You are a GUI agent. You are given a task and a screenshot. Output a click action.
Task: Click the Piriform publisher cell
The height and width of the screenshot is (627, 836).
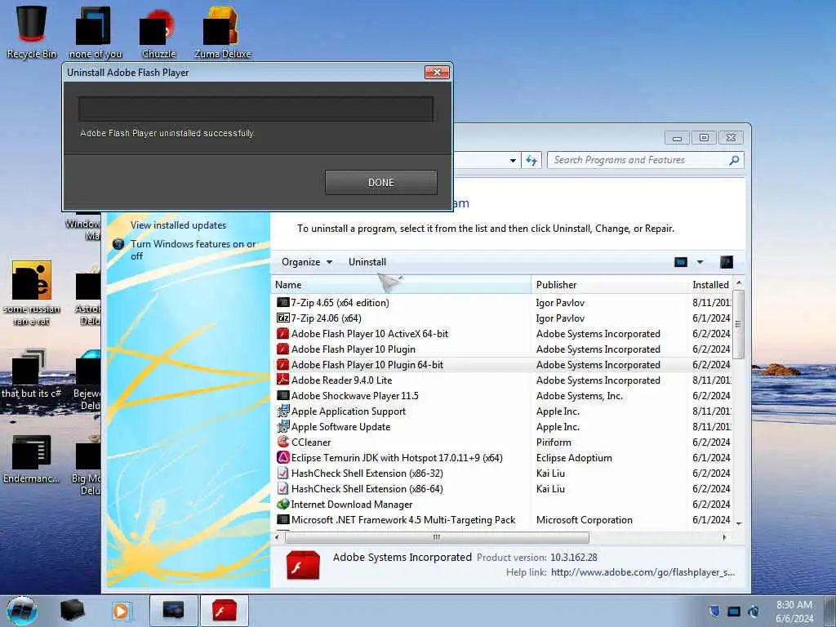click(554, 442)
